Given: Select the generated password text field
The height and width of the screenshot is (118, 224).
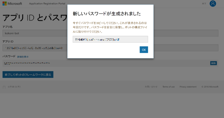Looking at the screenshot, I should pyautogui.click(x=110, y=39).
